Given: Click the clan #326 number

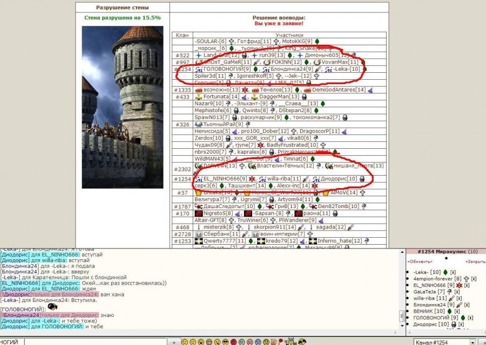Looking at the screenshot, I should tap(183, 125).
